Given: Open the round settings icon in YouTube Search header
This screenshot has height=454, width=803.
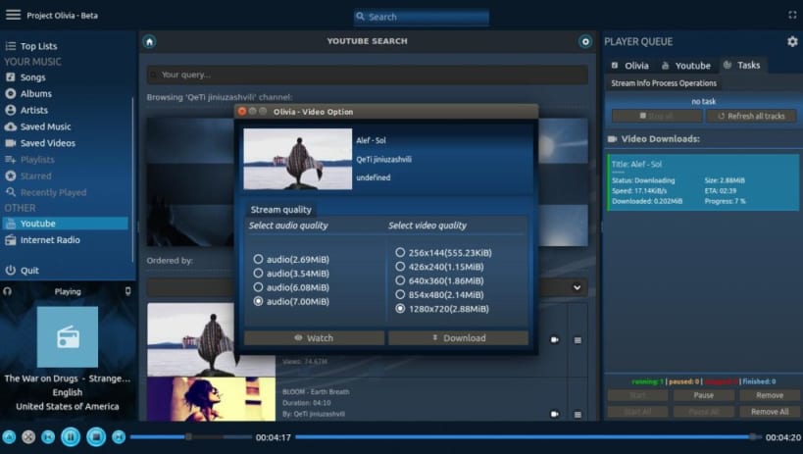Looking at the screenshot, I should [x=585, y=41].
